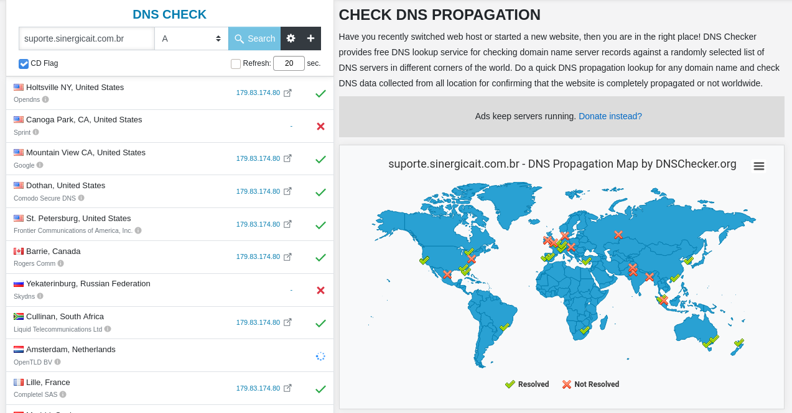Viewport: 792px width, 413px height.
Task: Select the Canoga Park, CA, United States row
Action: pos(170,126)
